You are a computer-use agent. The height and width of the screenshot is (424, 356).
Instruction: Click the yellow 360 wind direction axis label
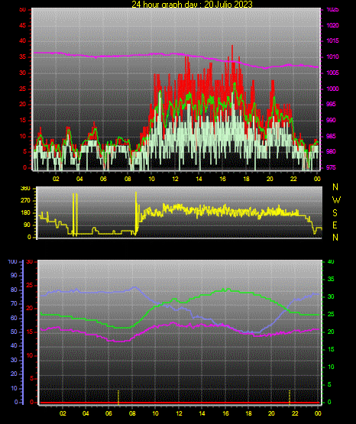[x=26, y=189]
